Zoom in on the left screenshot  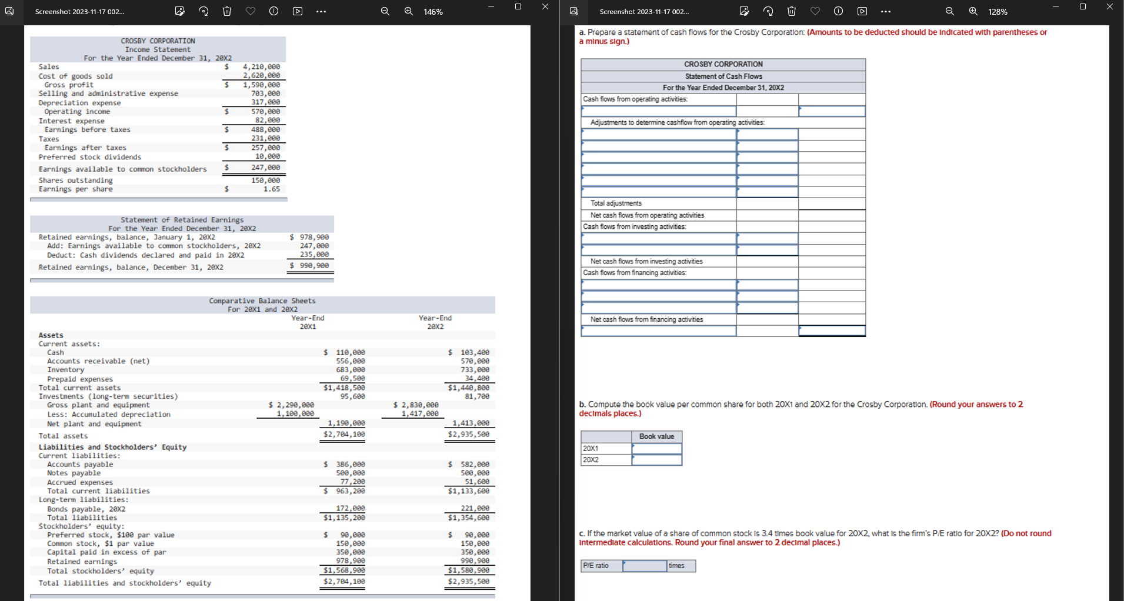(x=409, y=11)
